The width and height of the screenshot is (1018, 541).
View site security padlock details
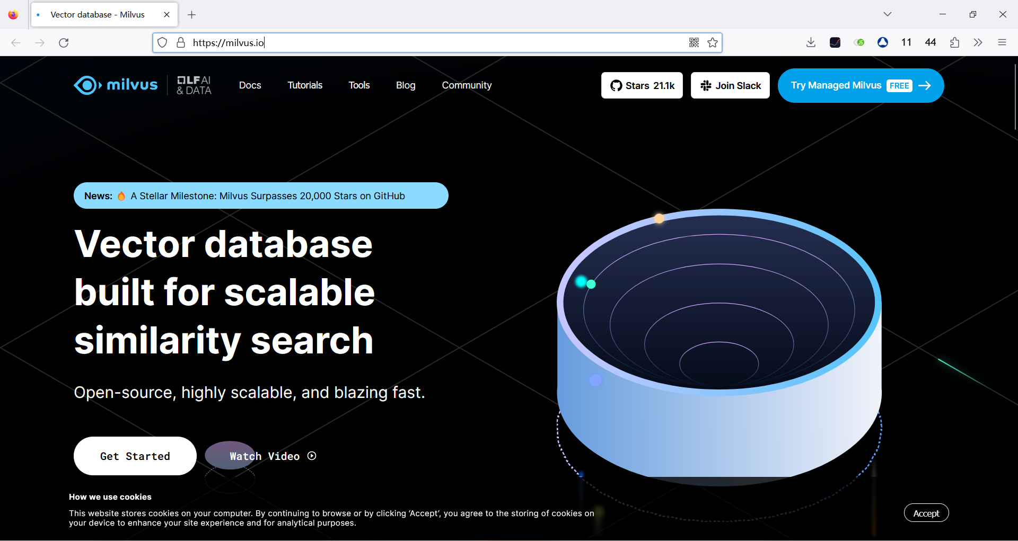click(x=181, y=42)
